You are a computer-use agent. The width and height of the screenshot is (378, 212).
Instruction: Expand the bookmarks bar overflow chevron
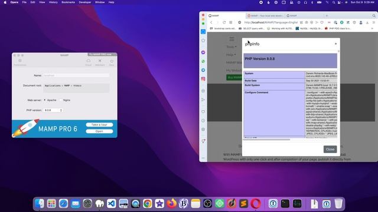pos(372,28)
